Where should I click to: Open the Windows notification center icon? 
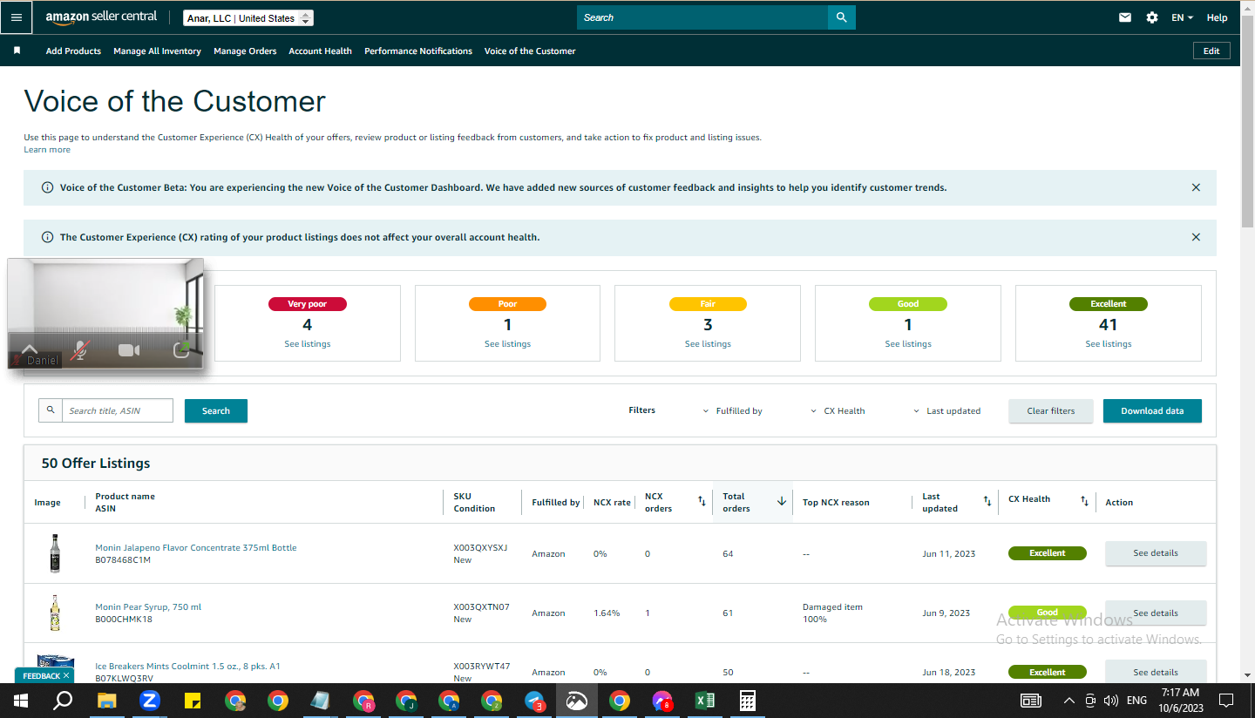click(x=1226, y=701)
